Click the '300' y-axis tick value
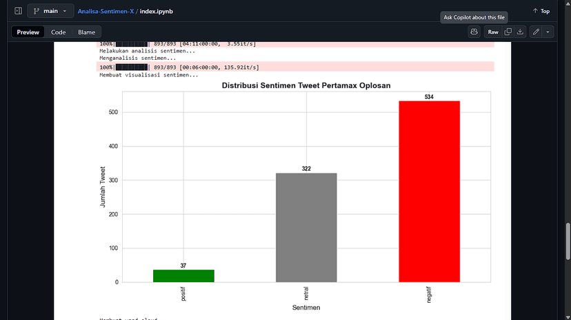The width and height of the screenshot is (571, 320). coord(113,180)
